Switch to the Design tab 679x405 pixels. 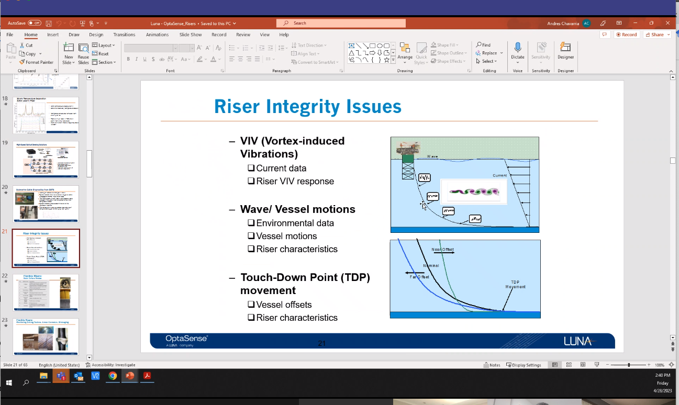pos(96,35)
